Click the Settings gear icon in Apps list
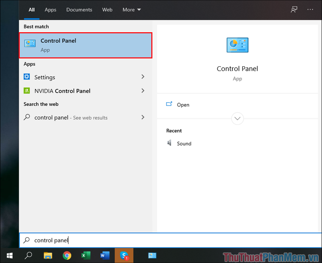This screenshot has height=263, width=322. coord(27,77)
